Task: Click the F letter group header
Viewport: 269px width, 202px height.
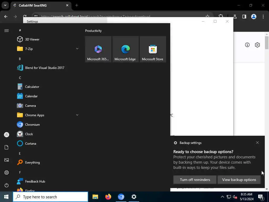Action: point(20,172)
